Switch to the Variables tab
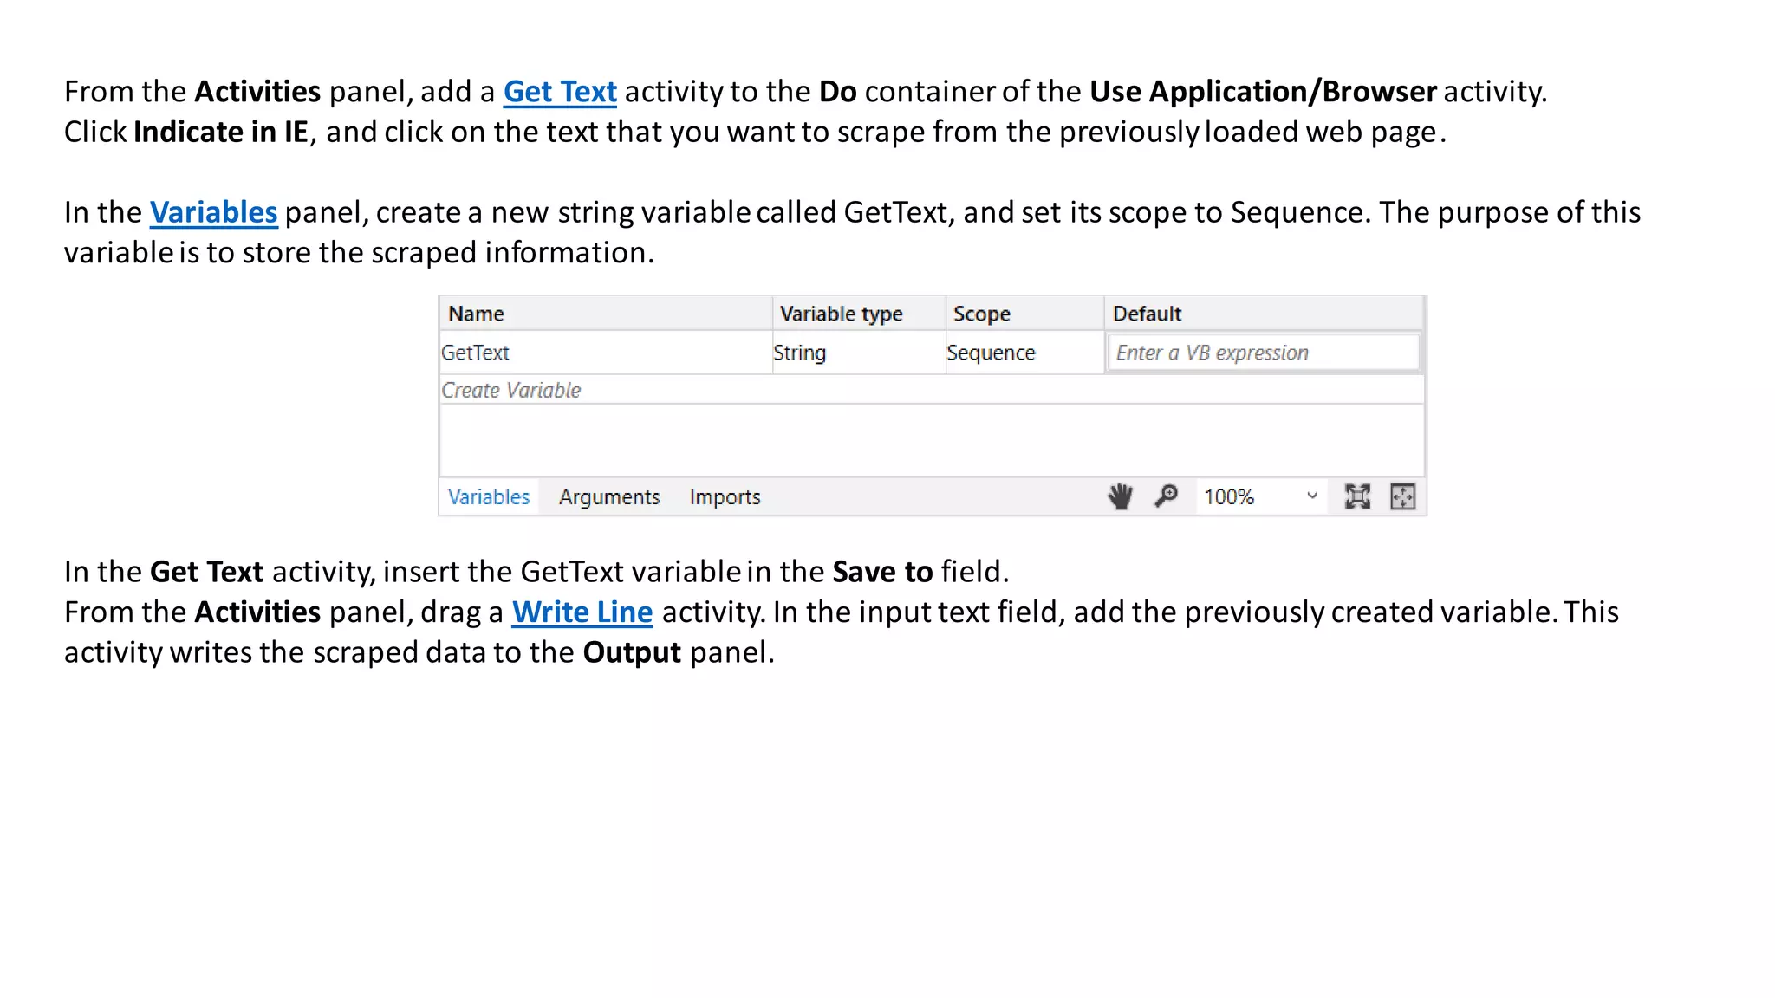Screen dimensions: 1775x998 (x=488, y=497)
